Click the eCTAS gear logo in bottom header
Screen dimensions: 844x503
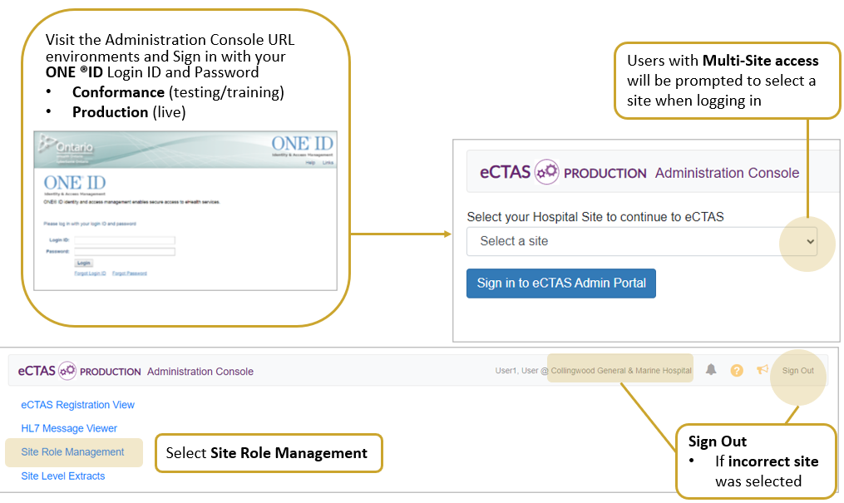click(x=67, y=371)
